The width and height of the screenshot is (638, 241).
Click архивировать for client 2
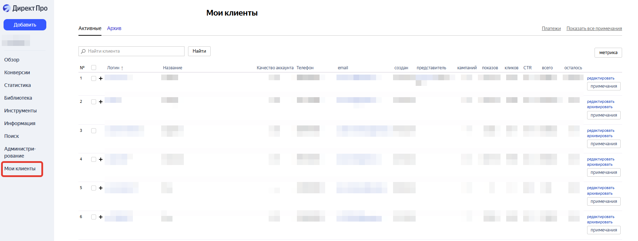click(599, 107)
